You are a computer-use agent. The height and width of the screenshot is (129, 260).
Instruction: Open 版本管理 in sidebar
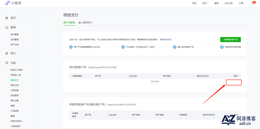[14, 35]
